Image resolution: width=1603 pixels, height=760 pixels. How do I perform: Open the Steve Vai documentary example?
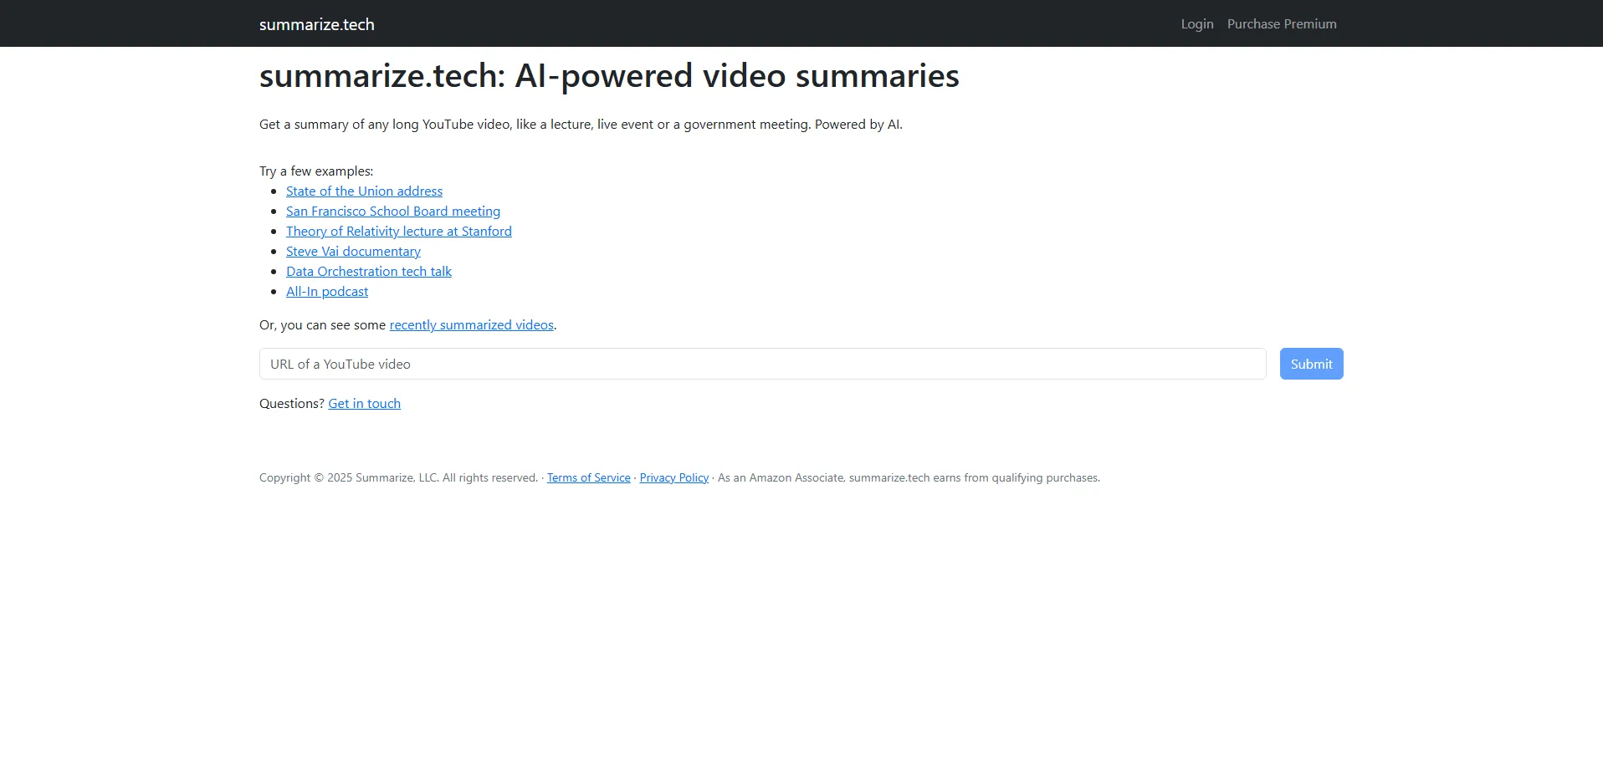pyautogui.click(x=353, y=252)
